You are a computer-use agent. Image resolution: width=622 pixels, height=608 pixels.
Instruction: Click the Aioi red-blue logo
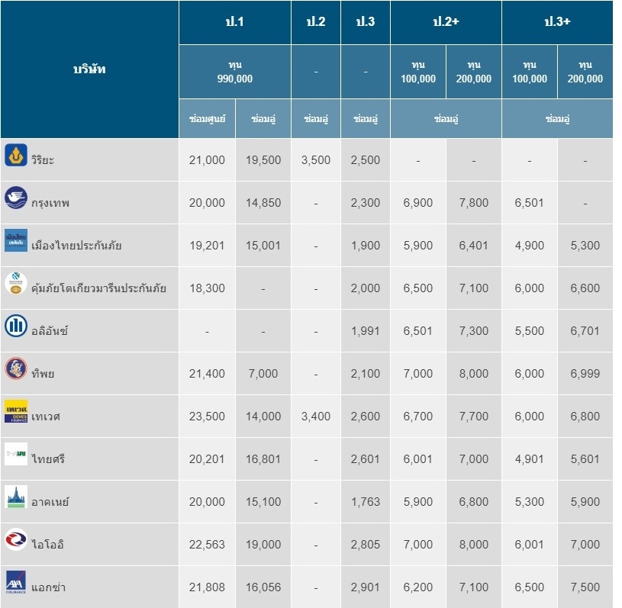(16, 539)
